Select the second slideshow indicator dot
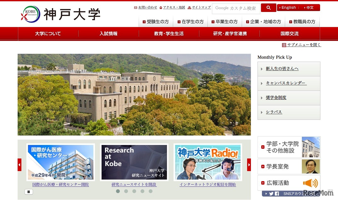Viewport: 338px width, 200px height. point(126,191)
